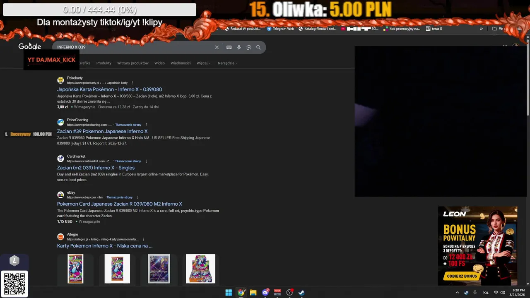The image size is (530, 298).
Task: Start voice search with the microphone icon
Action: point(239,48)
